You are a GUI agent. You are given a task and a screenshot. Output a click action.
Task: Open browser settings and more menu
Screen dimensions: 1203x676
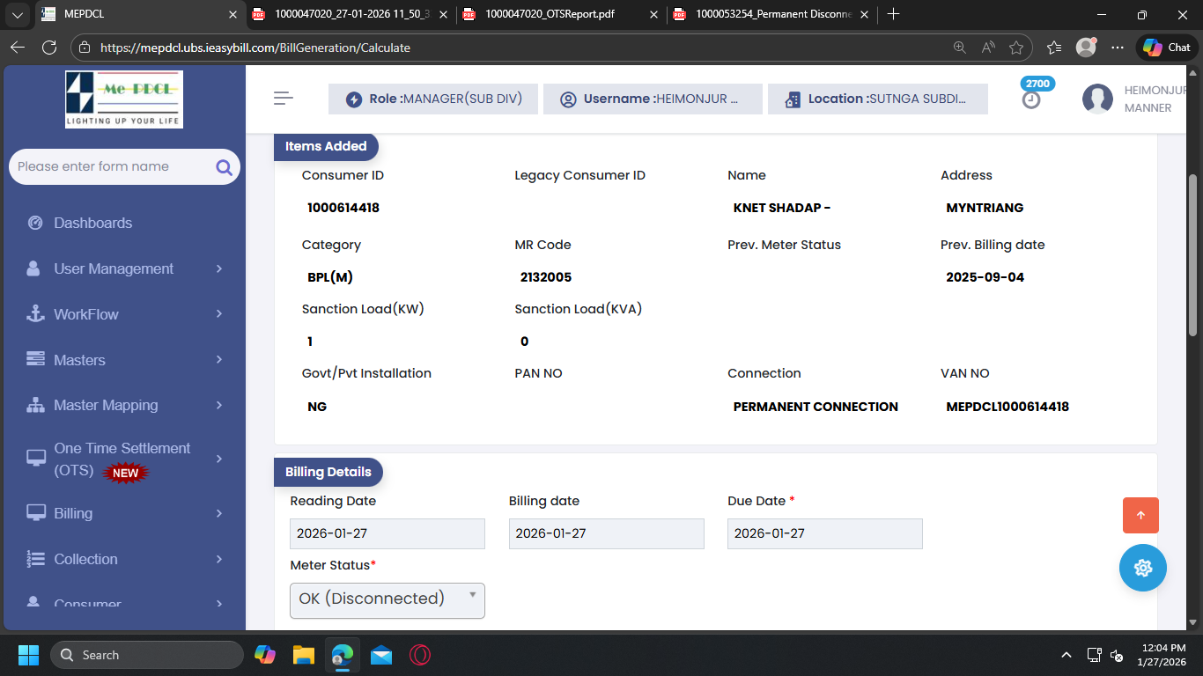(x=1118, y=48)
